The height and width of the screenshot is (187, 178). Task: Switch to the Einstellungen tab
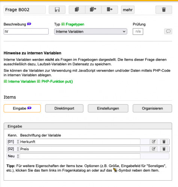click(x=108, y=108)
